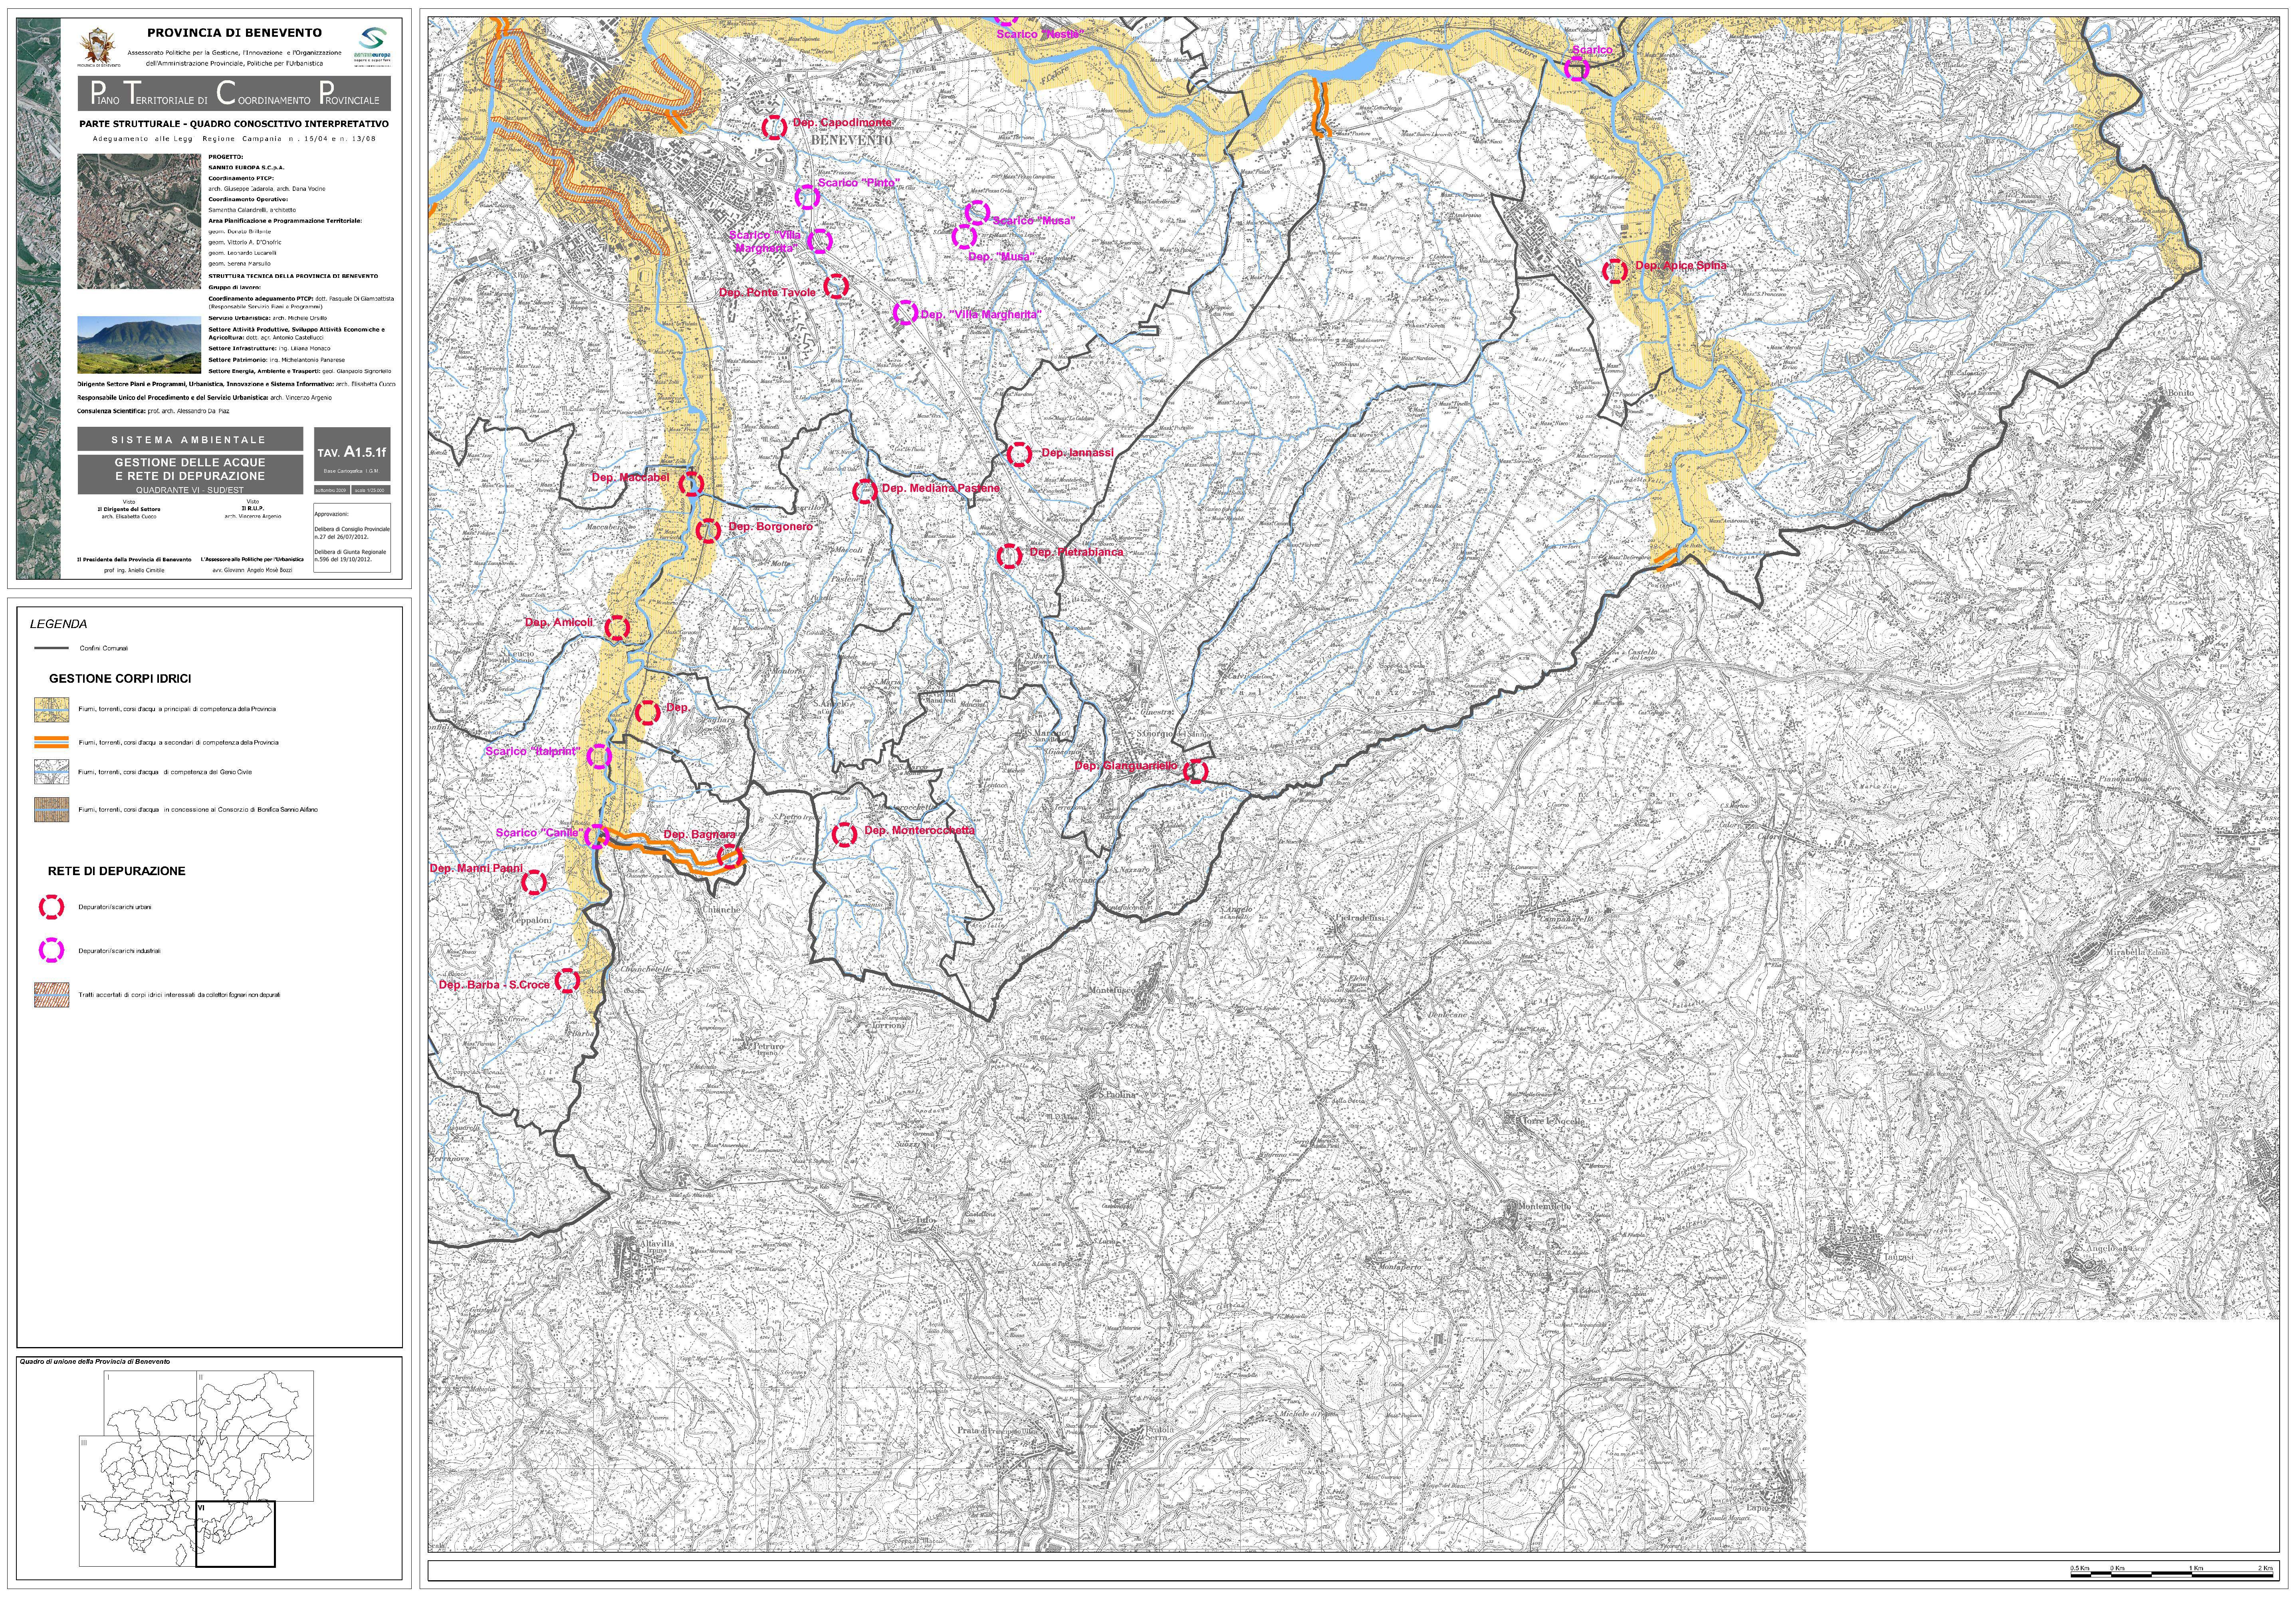Click "PARTE STRUTTURALE - QUADRO CONOSCITIVO INTERPRETATIVO"
Viewport: 2296px width, 1597px height.
pyautogui.click(x=234, y=124)
